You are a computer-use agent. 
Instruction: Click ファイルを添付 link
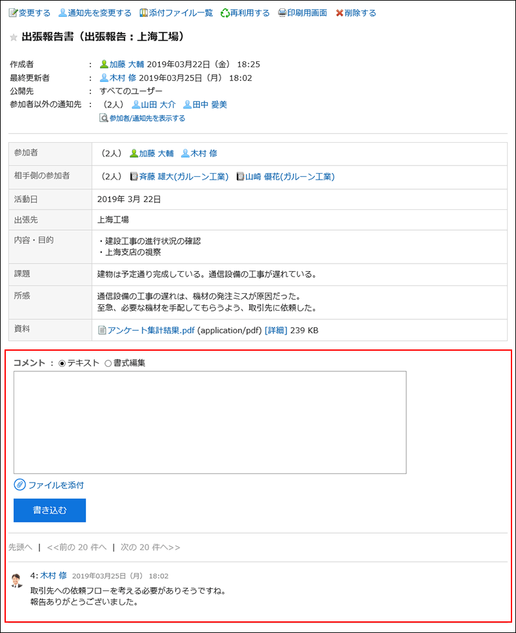pos(56,485)
